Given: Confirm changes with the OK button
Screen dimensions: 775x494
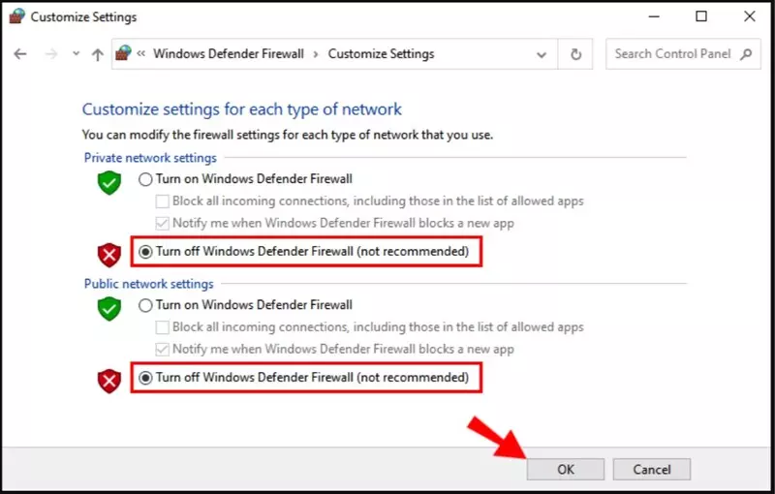Looking at the screenshot, I should pyautogui.click(x=566, y=469).
